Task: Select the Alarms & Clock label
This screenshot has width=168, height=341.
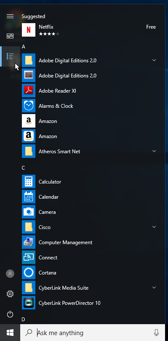Action: (56, 106)
